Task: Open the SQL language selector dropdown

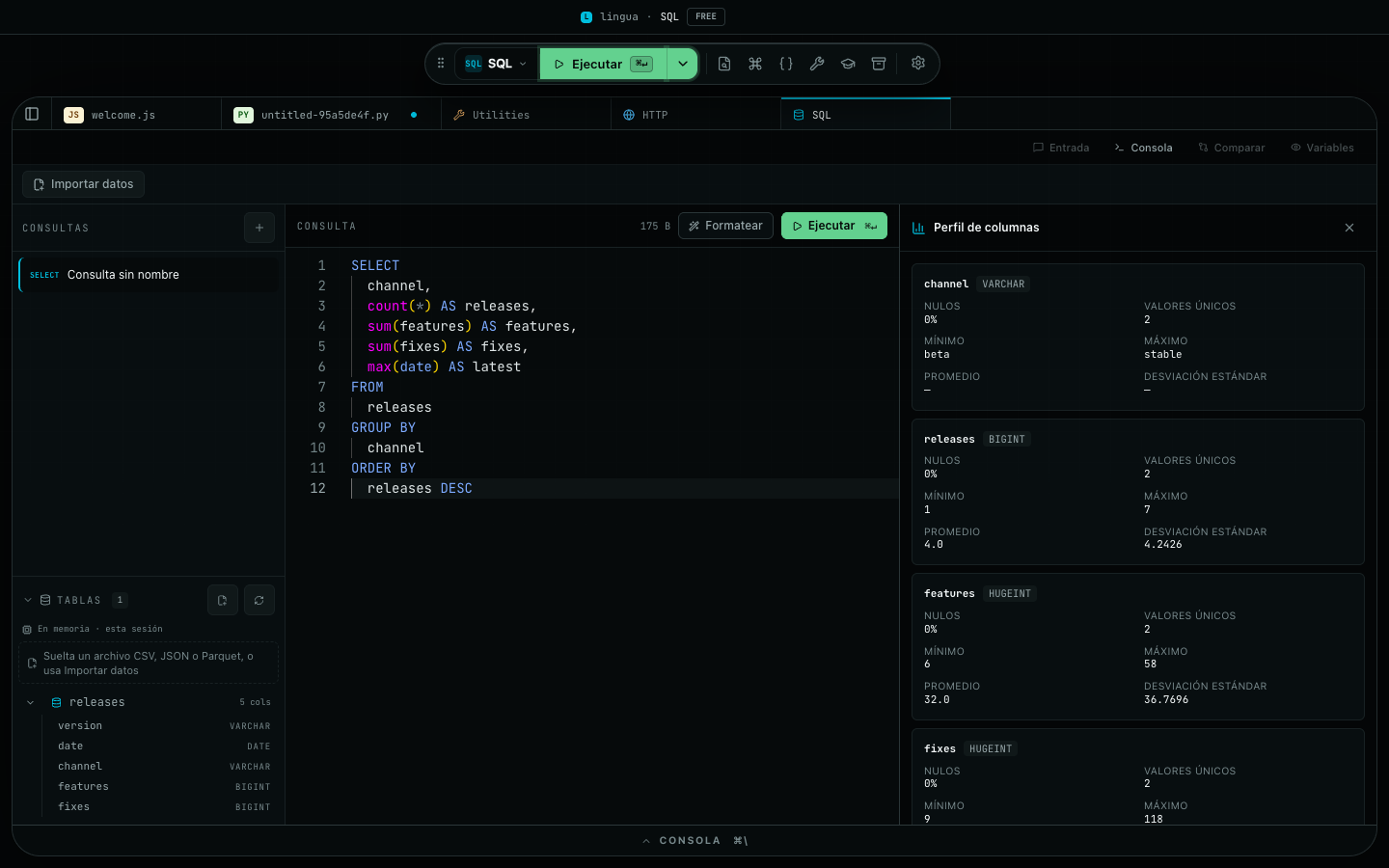Action: pyautogui.click(x=496, y=64)
